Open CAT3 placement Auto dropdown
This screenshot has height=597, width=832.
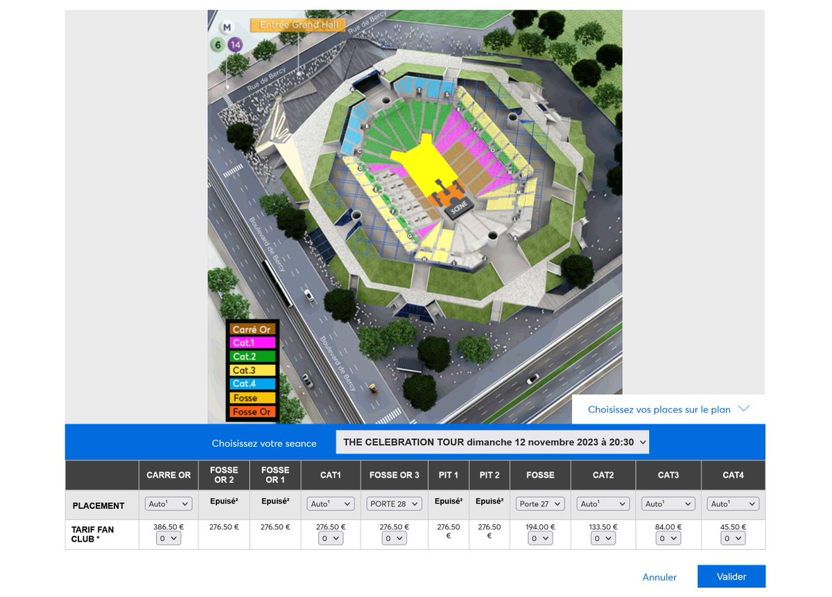tap(668, 504)
